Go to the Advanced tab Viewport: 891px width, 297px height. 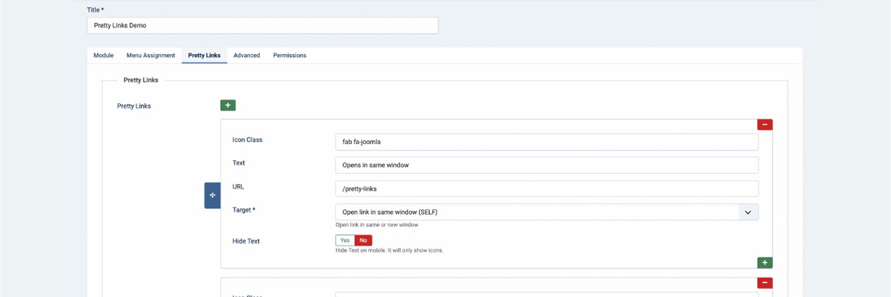point(247,56)
